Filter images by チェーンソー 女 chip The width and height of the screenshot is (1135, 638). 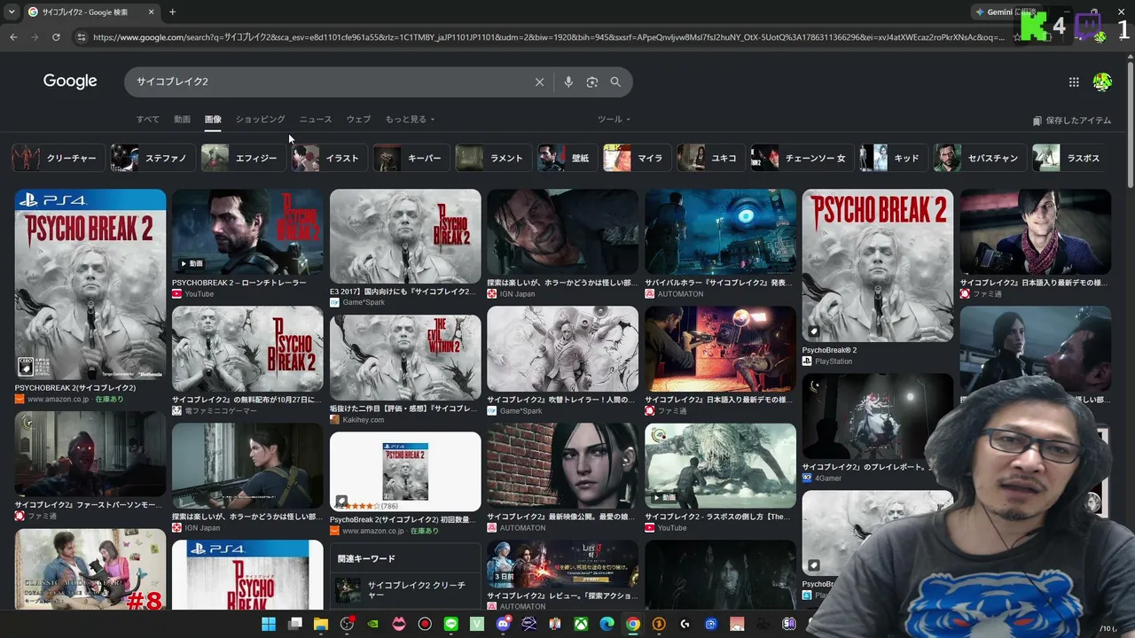click(802, 158)
